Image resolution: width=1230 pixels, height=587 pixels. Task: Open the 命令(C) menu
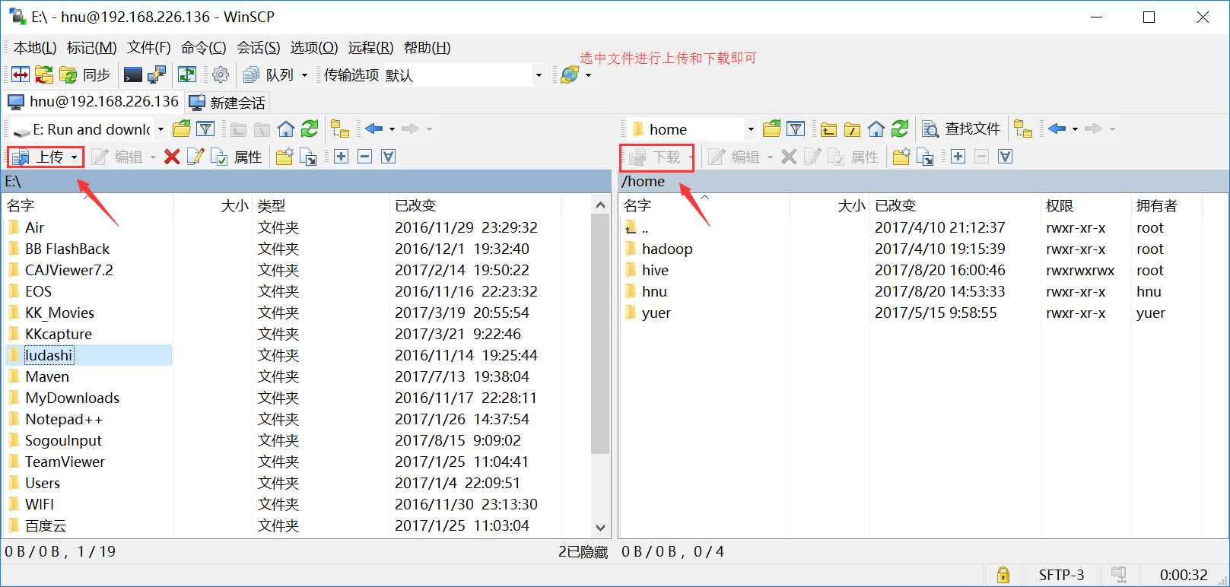(204, 48)
